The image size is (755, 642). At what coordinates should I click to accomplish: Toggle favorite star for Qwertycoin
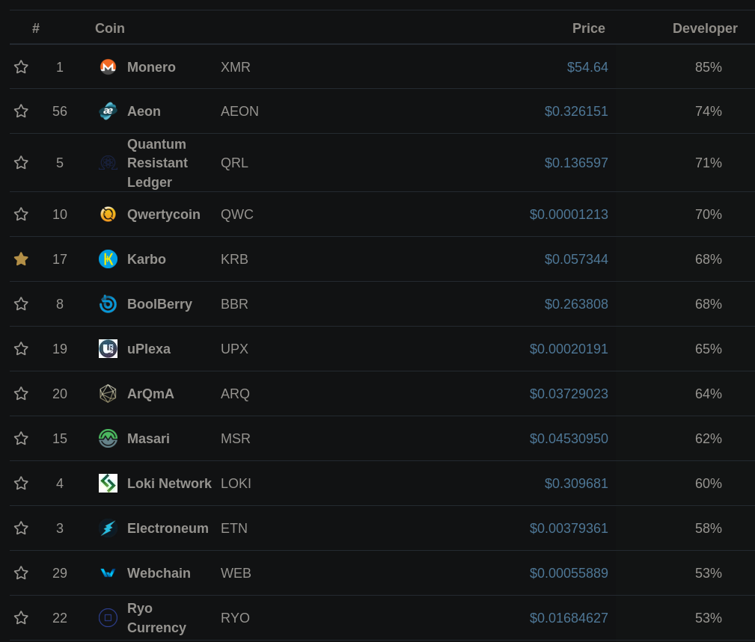coord(21,214)
